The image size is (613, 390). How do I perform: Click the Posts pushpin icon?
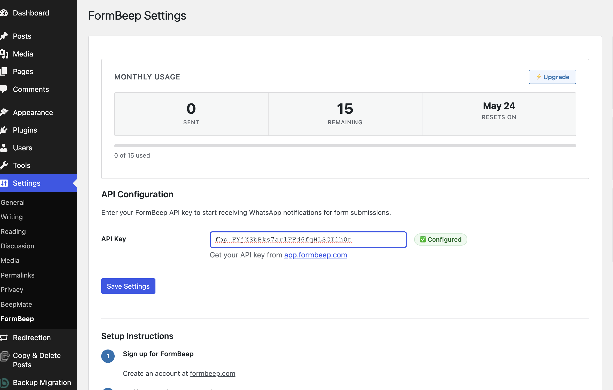4,36
